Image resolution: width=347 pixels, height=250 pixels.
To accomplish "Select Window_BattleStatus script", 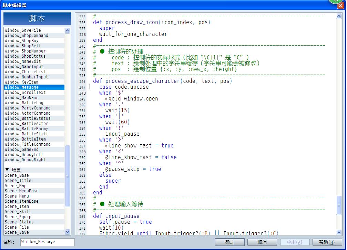I will tap(34, 118).
